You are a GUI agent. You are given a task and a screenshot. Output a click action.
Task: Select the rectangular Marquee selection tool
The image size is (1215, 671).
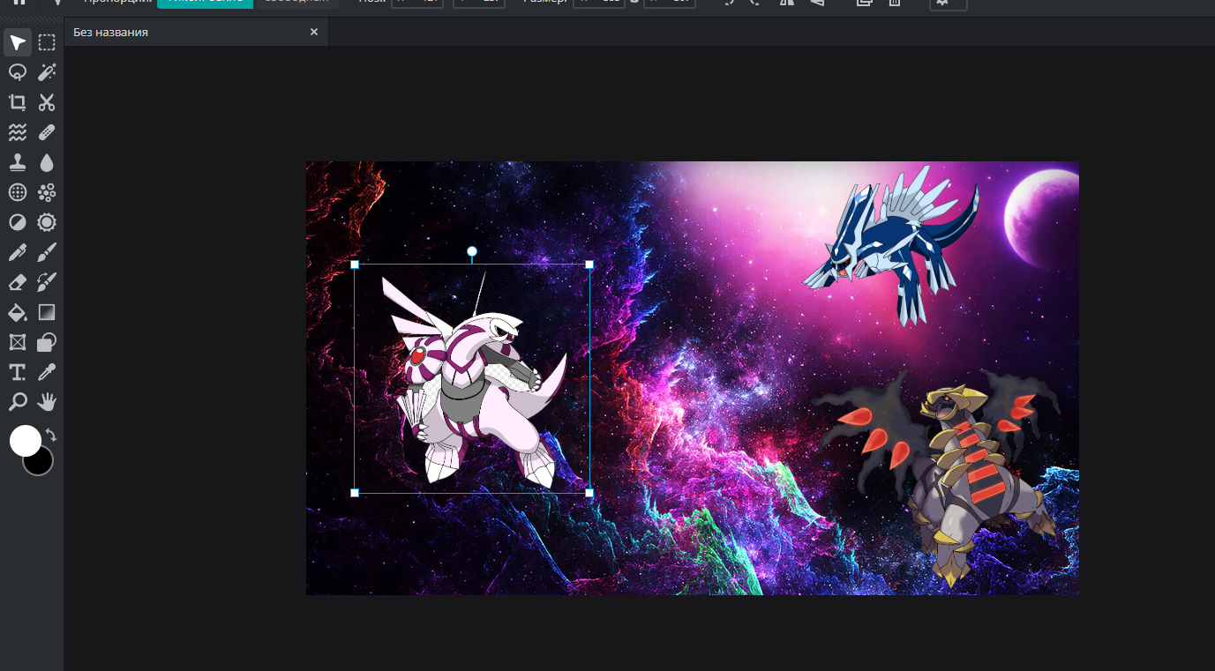(x=47, y=43)
